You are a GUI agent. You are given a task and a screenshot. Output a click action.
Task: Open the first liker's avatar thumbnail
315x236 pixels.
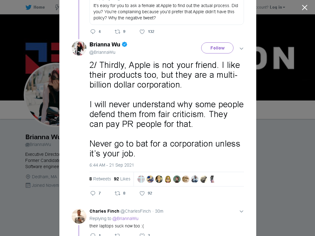tap(141, 179)
